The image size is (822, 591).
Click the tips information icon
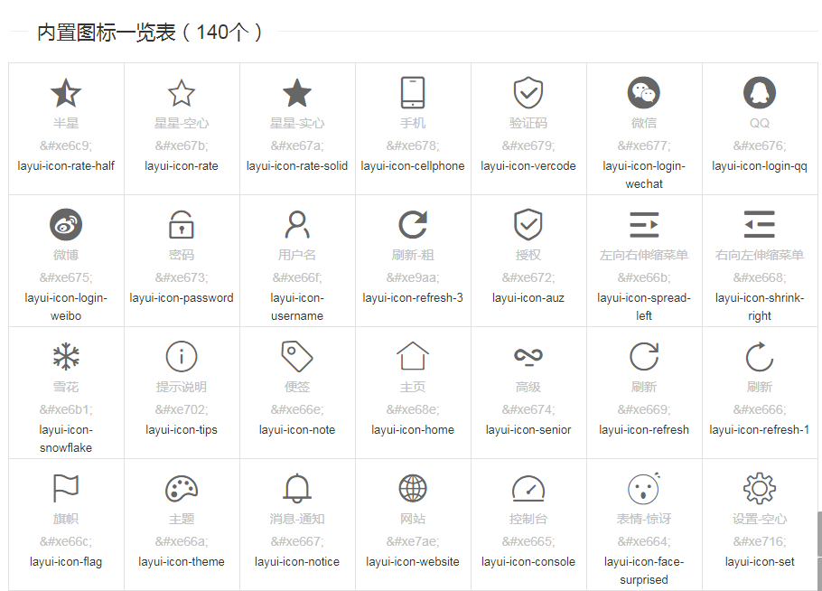(x=181, y=356)
